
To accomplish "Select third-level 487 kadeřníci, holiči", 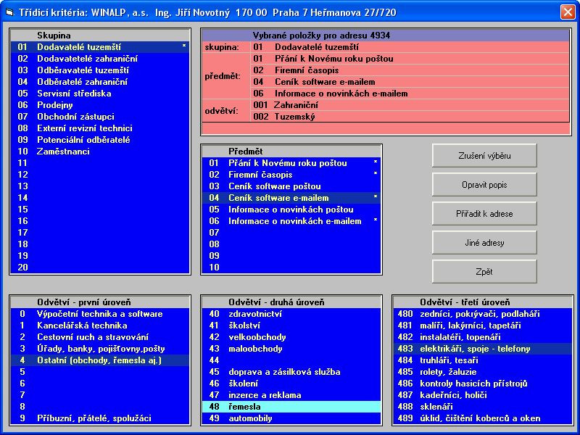I will (483, 395).
